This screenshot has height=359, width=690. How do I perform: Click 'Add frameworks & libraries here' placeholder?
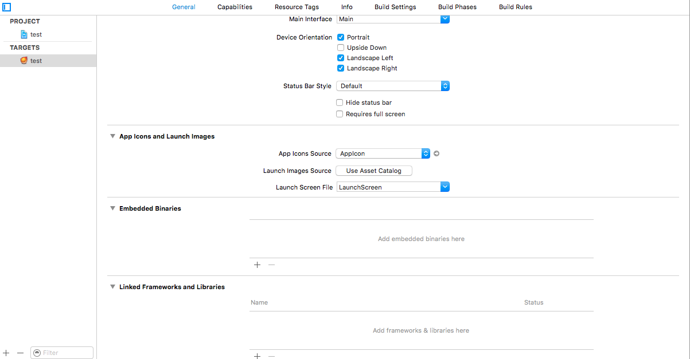pyautogui.click(x=421, y=330)
